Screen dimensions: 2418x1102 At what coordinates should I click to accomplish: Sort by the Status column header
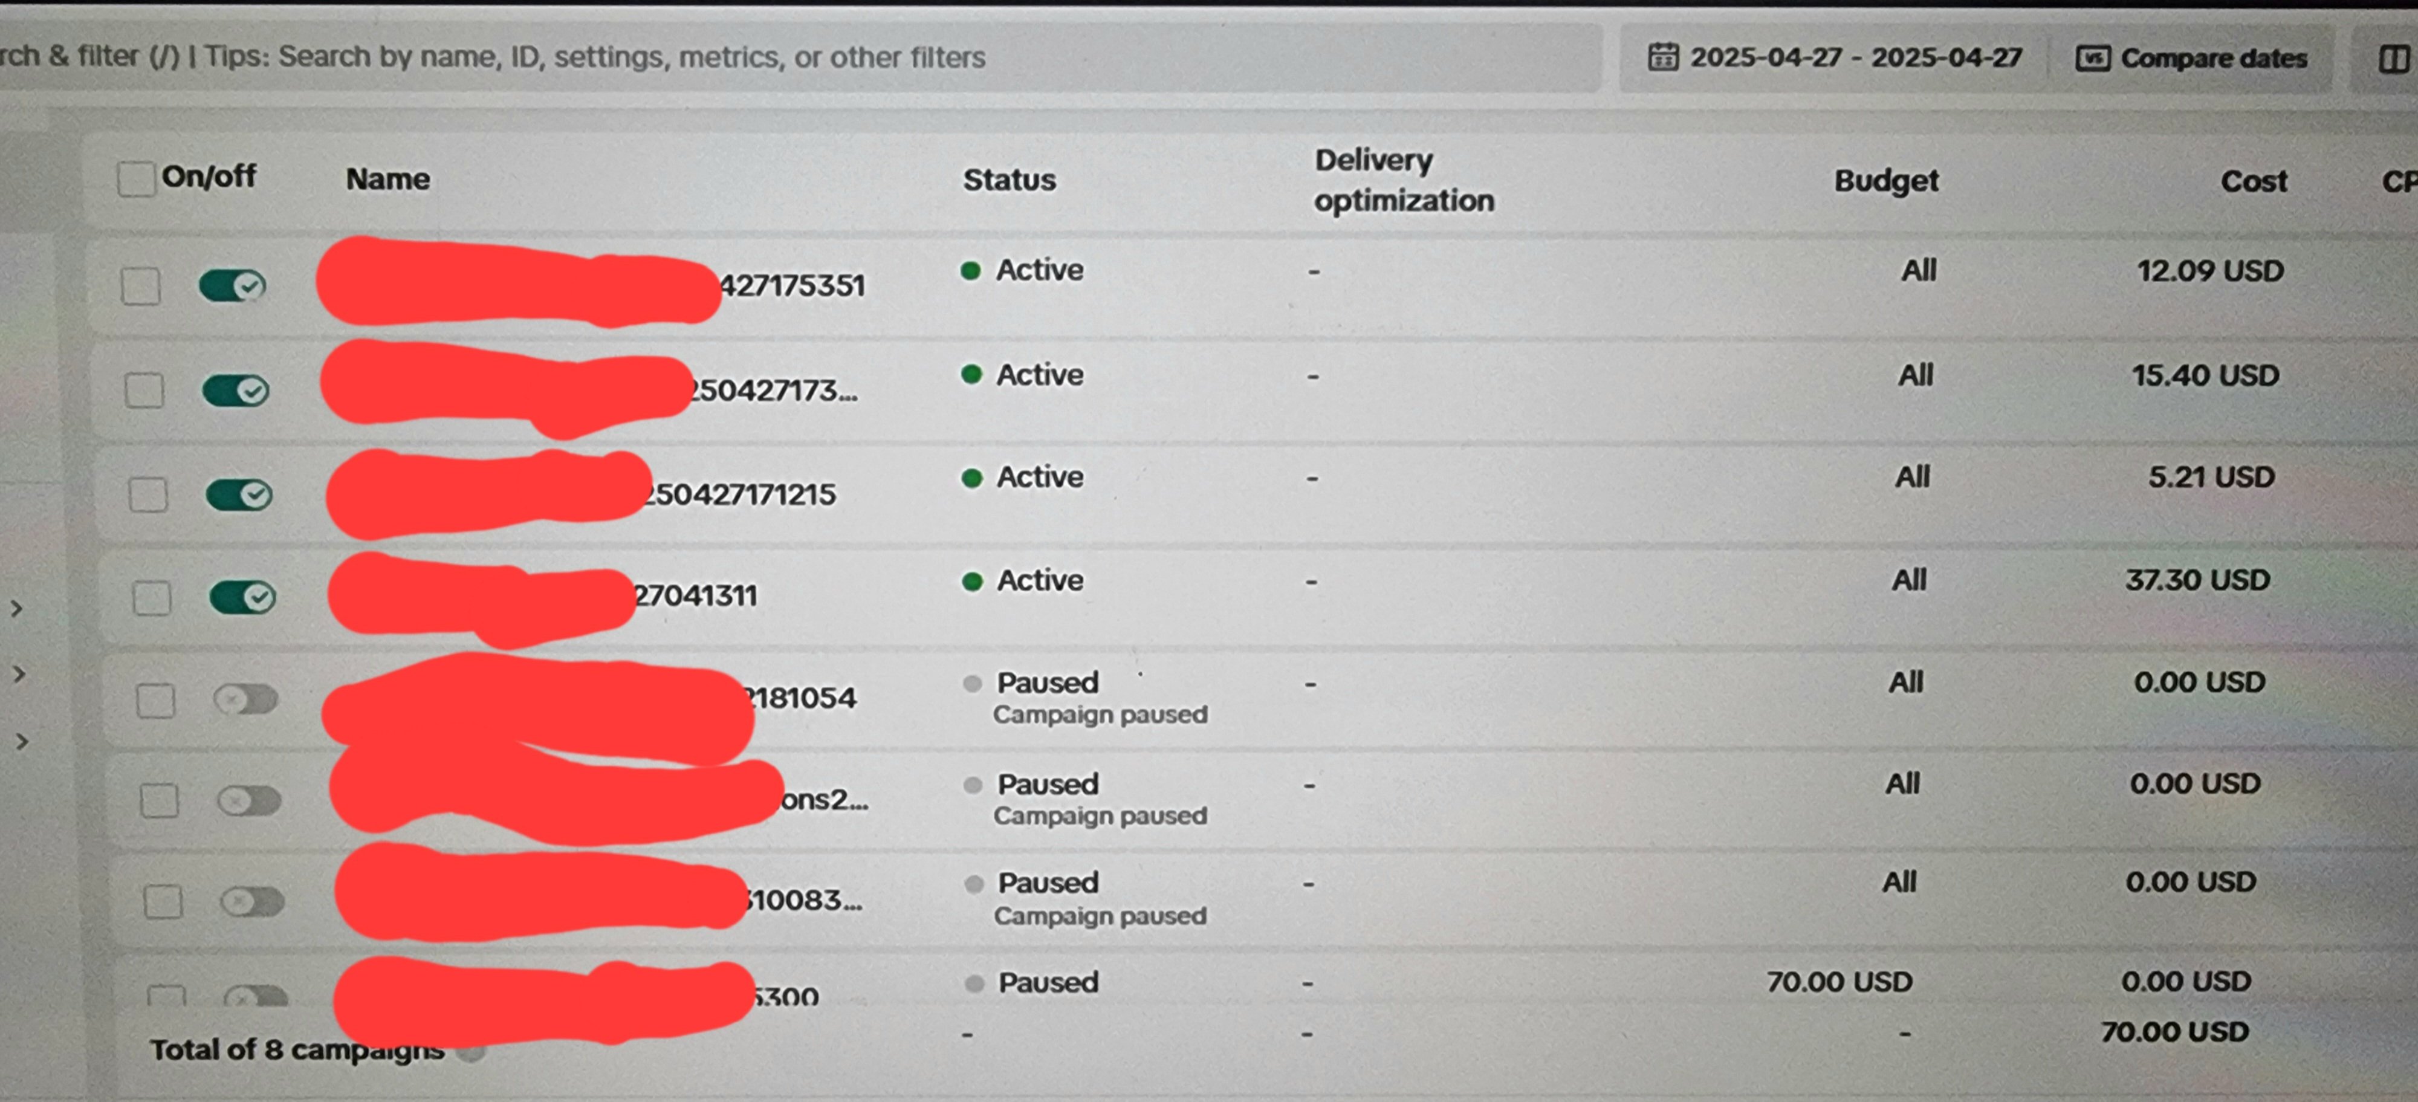(1009, 180)
